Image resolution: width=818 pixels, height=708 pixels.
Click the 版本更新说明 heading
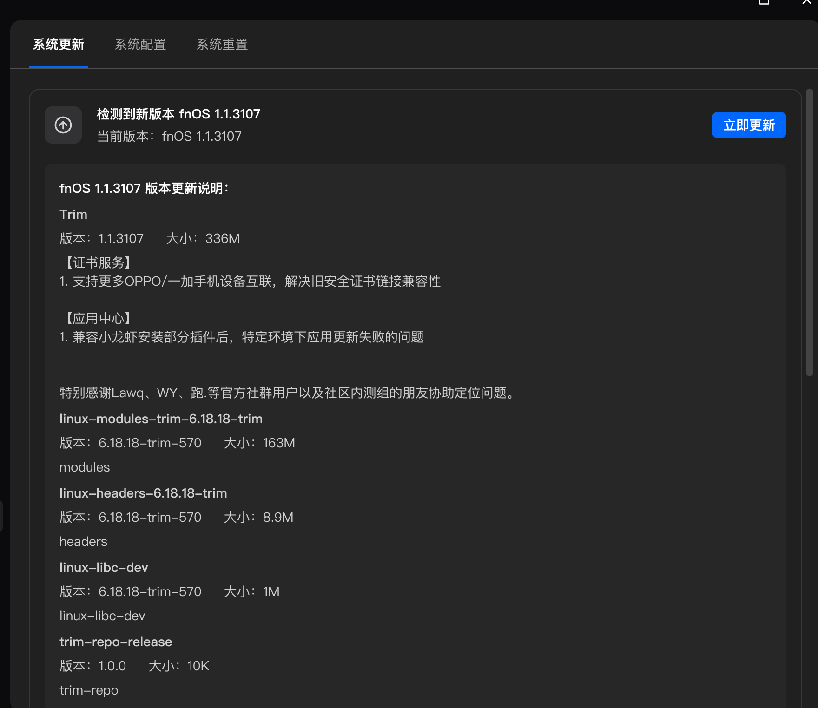click(x=145, y=188)
